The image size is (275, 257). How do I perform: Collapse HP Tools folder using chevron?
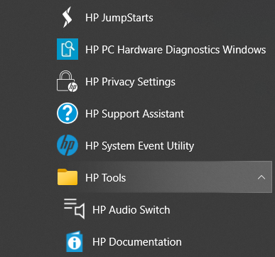261,177
